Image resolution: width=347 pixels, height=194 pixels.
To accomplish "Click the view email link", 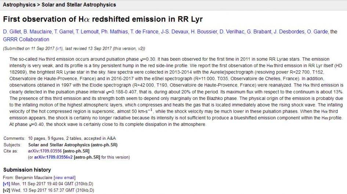I will pos(65,178).
